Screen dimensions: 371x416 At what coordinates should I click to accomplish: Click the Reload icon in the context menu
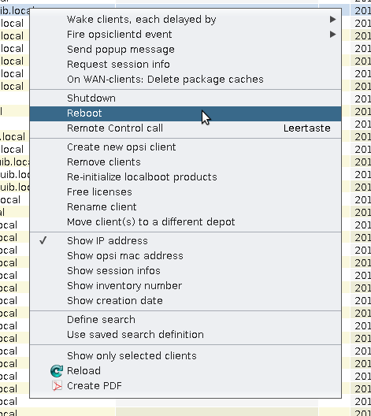(x=57, y=371)
